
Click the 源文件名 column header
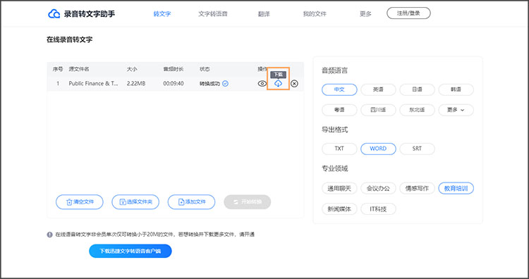79,69
